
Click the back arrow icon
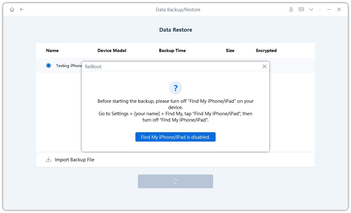(22, 9)
